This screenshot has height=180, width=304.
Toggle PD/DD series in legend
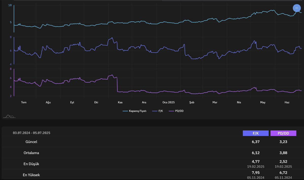click(176, 111)
